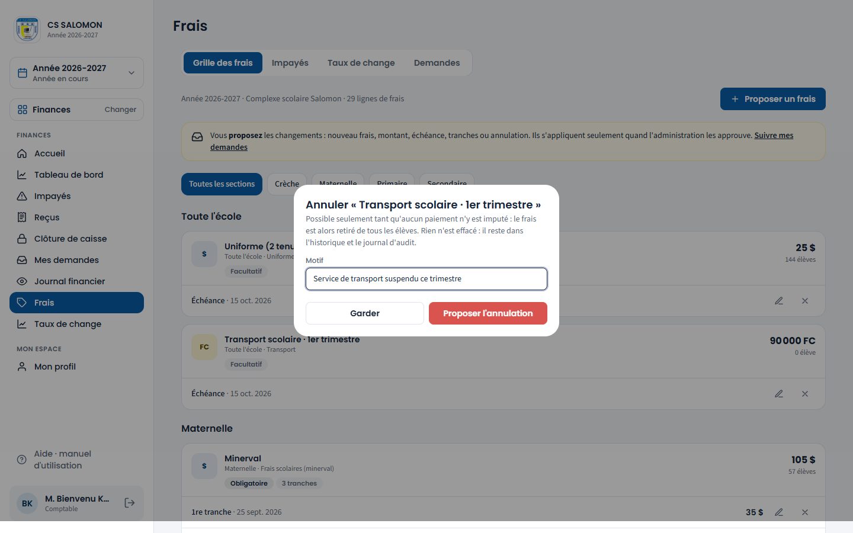Open the Impayés sidebar item

pos(76,196)
